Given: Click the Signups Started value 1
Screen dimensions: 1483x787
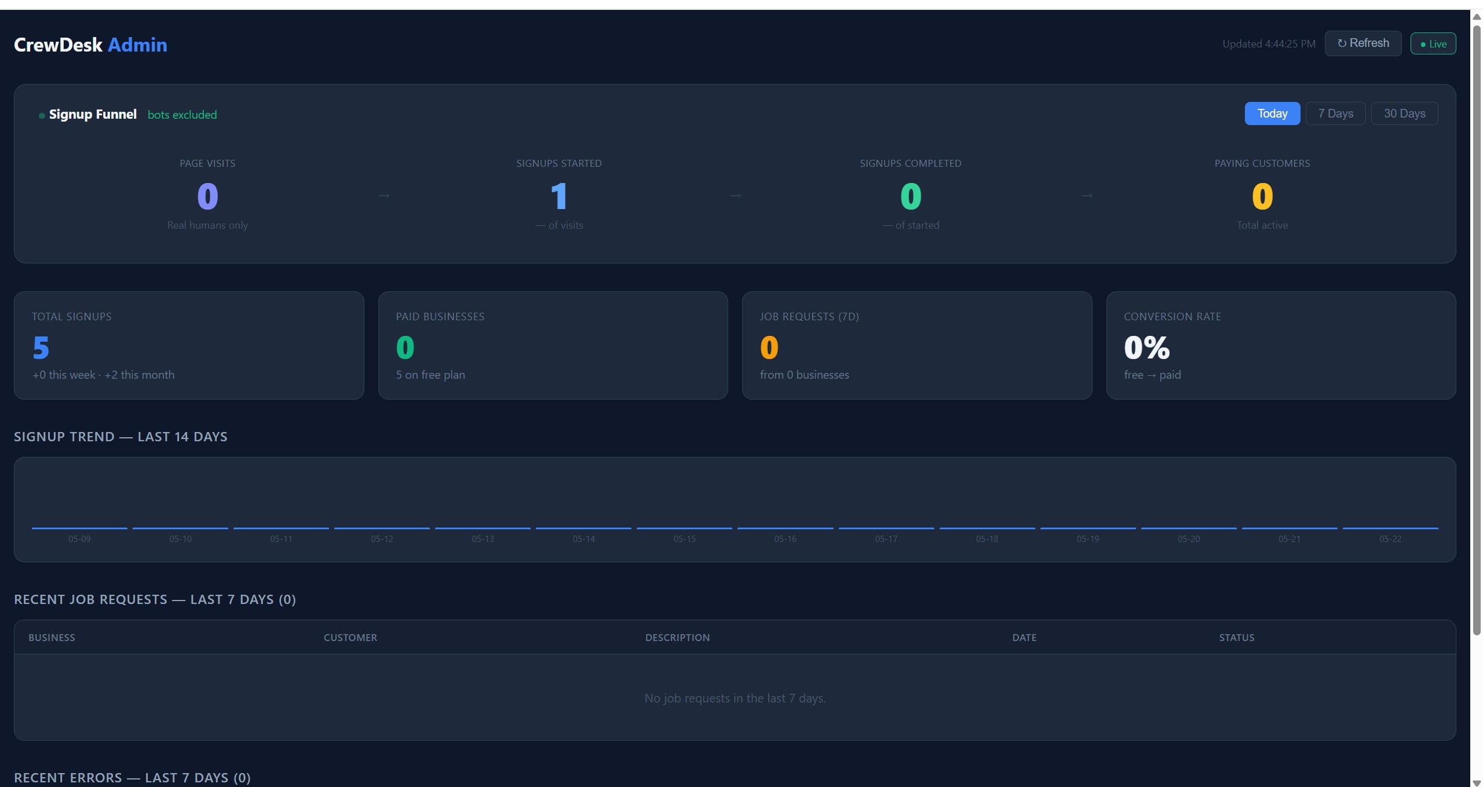Looking at the screenshot, I should tap(559, 196).
